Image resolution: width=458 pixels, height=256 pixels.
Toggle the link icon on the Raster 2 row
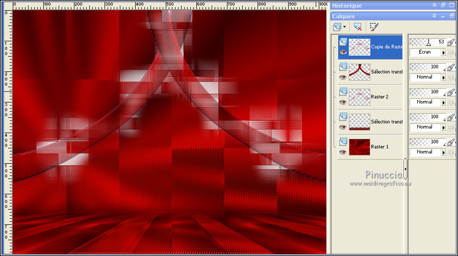(x=451, y=92)
